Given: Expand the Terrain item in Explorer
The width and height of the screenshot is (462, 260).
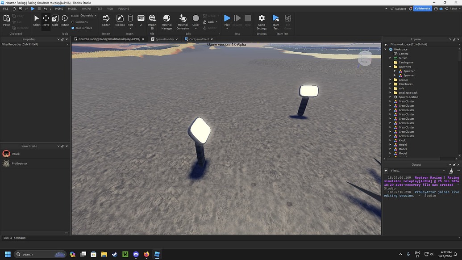Looking at the screenshot, I should click(x=390, y=58).
